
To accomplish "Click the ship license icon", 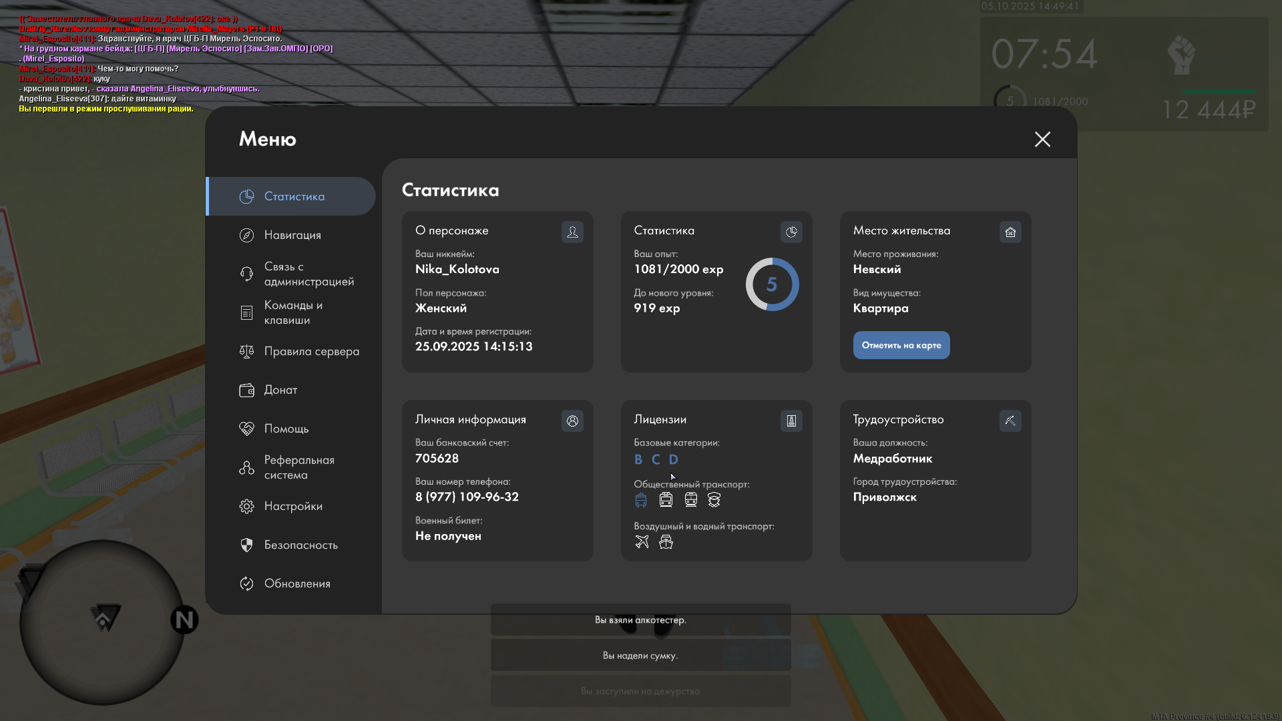I will (666, 541).
